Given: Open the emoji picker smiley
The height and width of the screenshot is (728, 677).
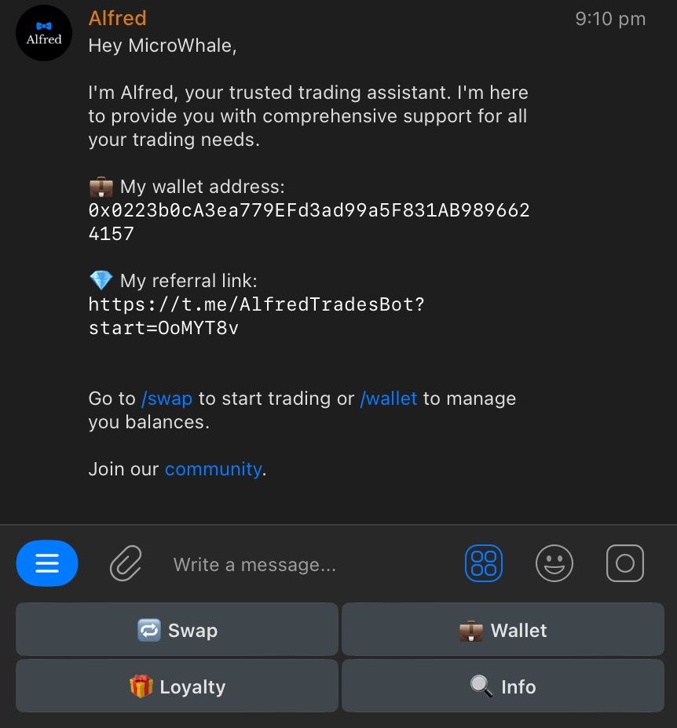Looking at the screenshot, I should click(x=554, y=563).
